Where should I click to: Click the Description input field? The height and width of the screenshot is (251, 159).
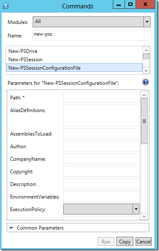(x=102, y=184)
